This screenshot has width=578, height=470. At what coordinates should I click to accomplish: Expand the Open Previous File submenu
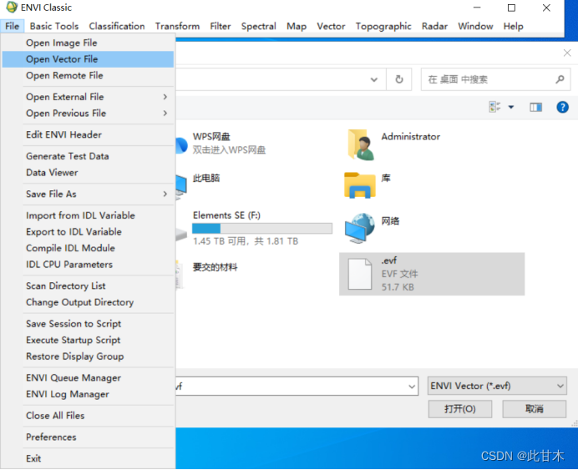(165, 113)
